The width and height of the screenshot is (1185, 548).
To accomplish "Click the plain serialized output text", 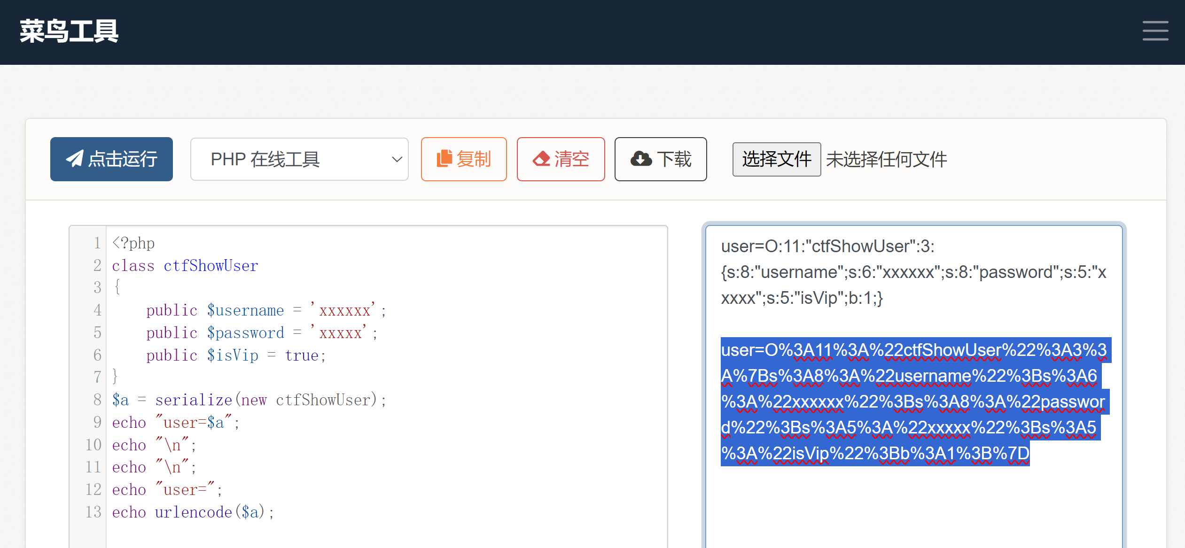I will 913,272.
